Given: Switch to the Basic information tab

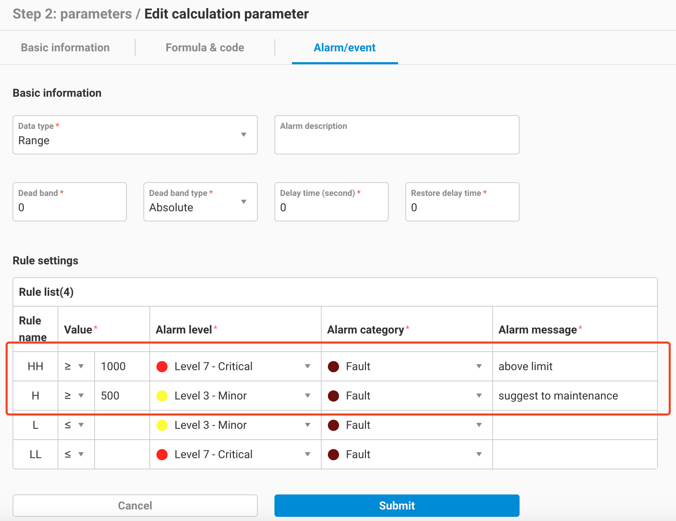Looking at the screenshot, I should pos(65,47).
